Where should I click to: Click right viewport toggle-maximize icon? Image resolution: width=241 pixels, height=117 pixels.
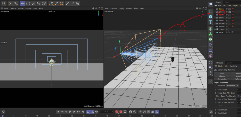[206, 8]
